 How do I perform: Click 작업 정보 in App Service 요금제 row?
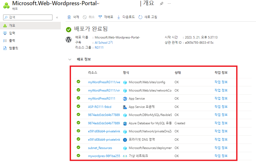pyautogui.click(x=221, y=107)
